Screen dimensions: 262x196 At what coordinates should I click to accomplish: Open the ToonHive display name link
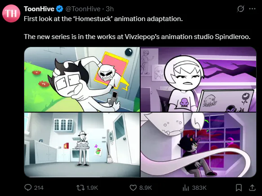pyautogui.click(x=39, y=9)
